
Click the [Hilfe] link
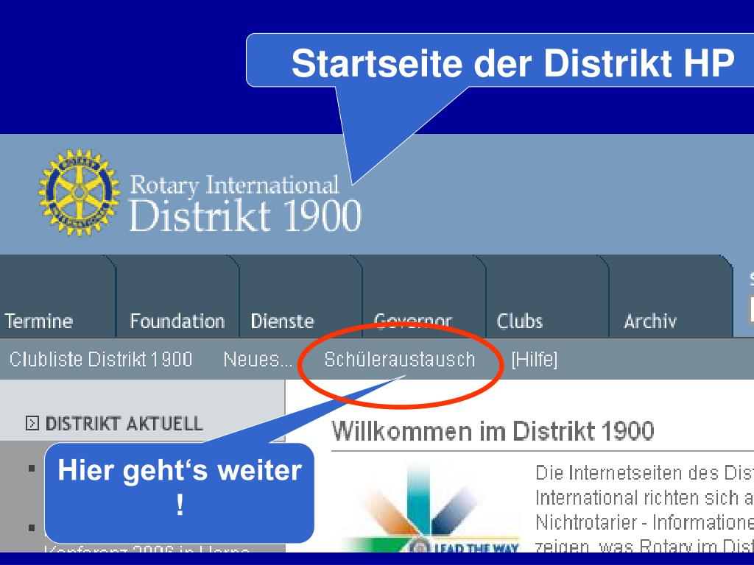point(535,359)
